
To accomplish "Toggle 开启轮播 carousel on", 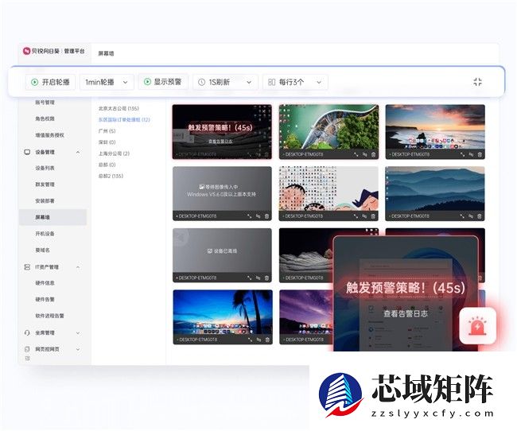I will (x=50, y=82).
